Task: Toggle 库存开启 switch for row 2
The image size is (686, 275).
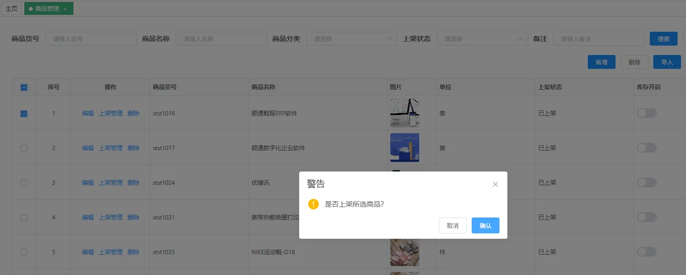Action: [x=646, y=148]
